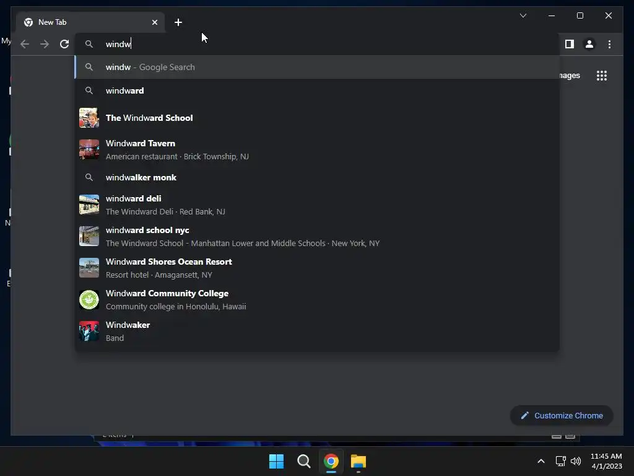
Task: Click the windward deli thumbnail
Action: point(89,205)
